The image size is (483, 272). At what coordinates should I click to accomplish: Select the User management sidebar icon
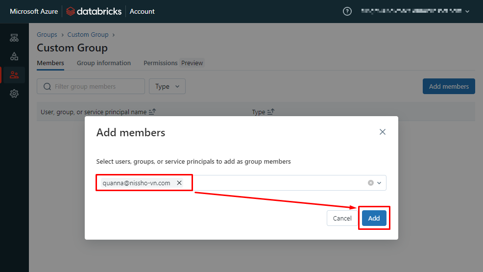14,75
